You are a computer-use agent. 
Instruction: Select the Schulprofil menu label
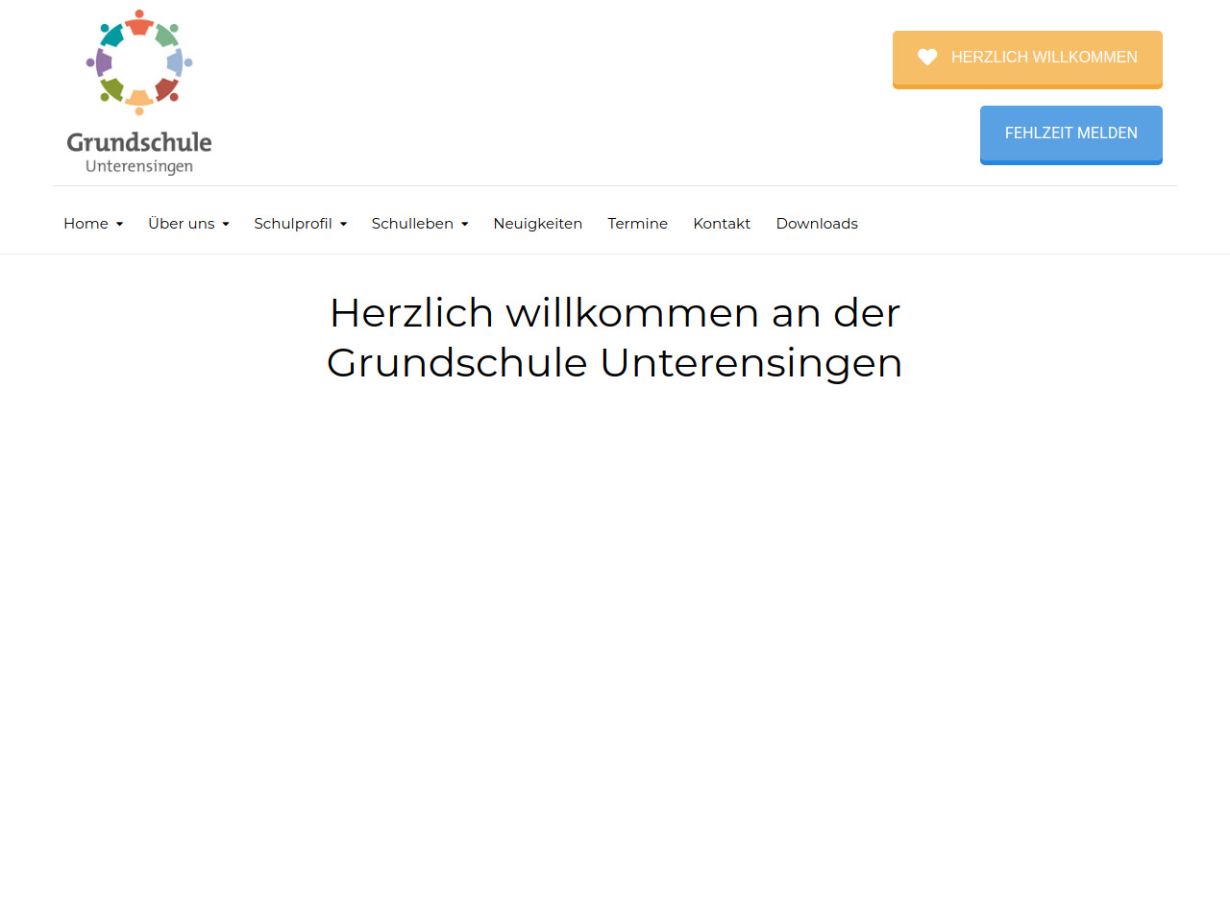[292, 224]
